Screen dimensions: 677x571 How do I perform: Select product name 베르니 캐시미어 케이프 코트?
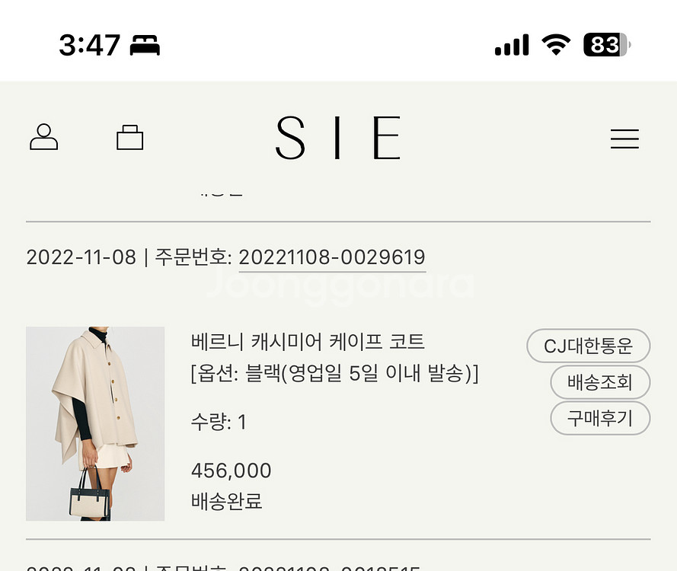coord(308,343)
